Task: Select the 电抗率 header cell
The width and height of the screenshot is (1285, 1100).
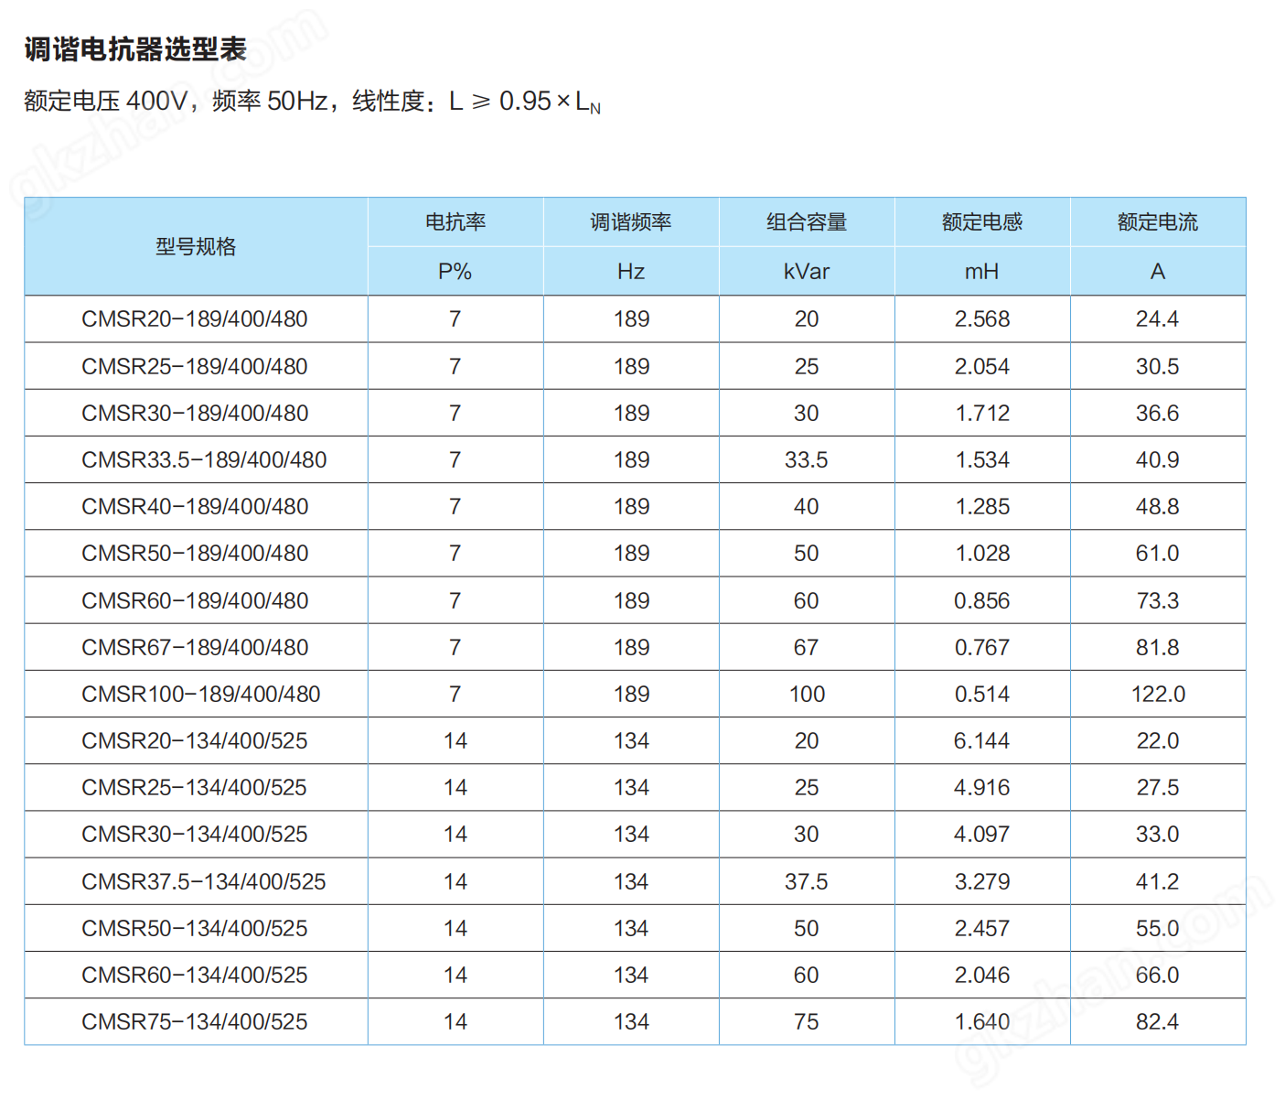Action: click(455, 222)
